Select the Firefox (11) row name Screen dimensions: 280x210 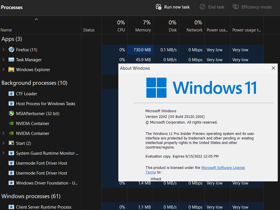click(x=27, y=50)
